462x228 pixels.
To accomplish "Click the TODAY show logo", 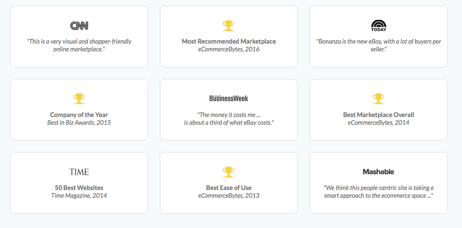I will [x=378, y=25].
